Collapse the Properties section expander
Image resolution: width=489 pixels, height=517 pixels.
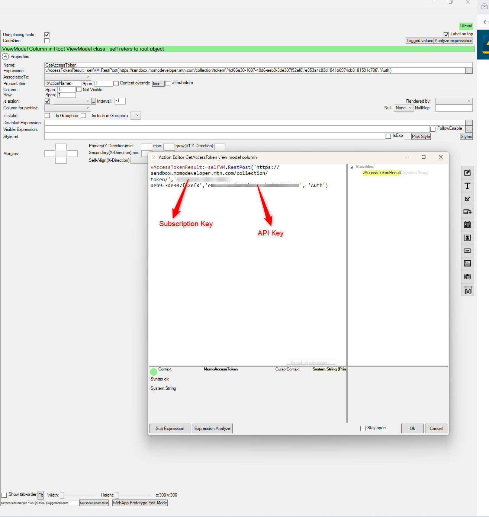click(6, 57)
